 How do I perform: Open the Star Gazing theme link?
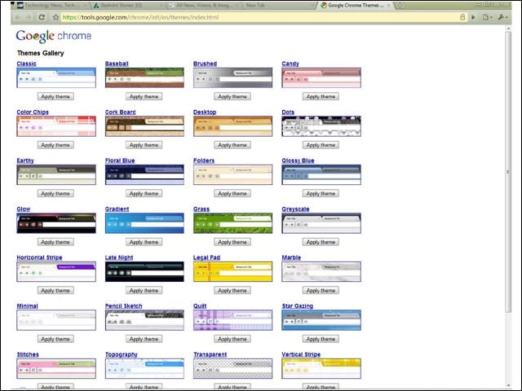(x=297, y=306)
